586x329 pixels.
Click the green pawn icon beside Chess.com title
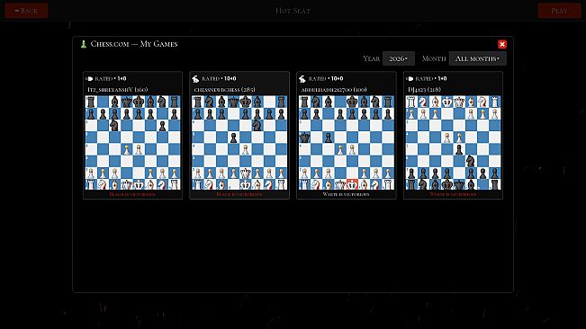click(x=84, y=44)
